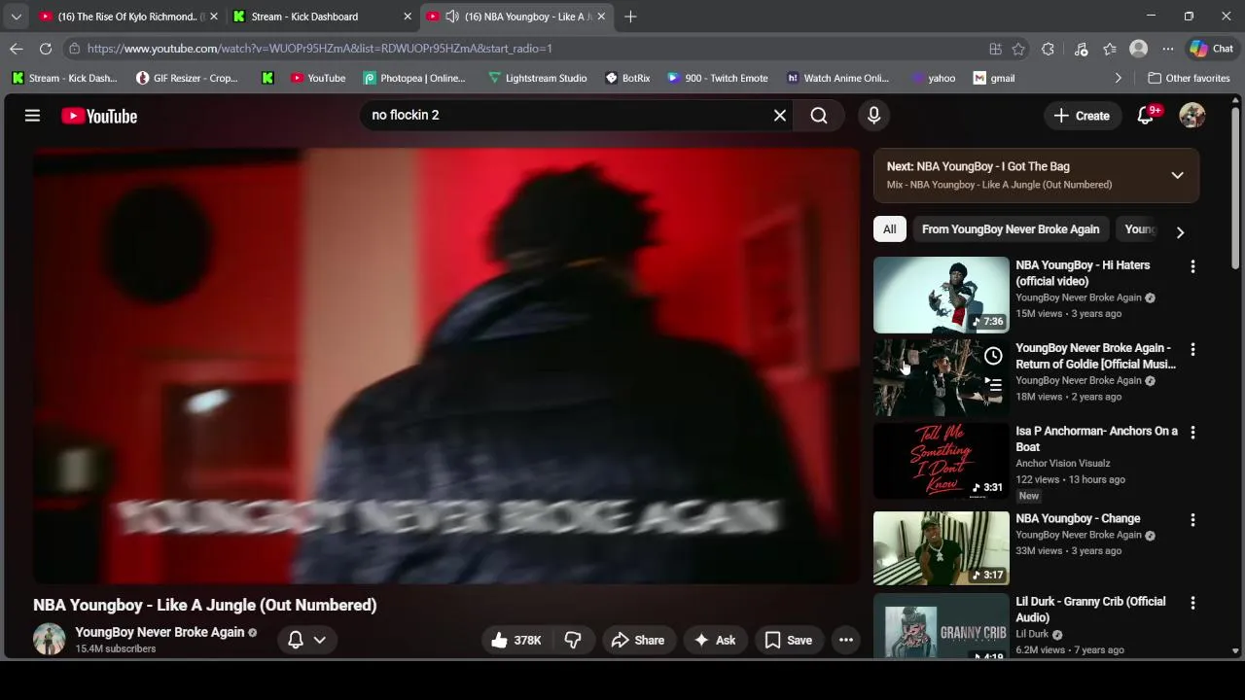Image resolution: width=1245 pixels, height=700 pixels.
Task: Clear the search box text
Action: [x=779, y=116]
